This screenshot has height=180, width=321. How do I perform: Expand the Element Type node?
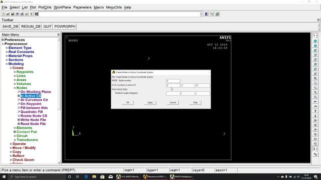[7, 48]
